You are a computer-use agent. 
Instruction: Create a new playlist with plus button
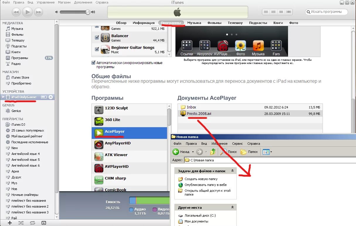point(10,223)
